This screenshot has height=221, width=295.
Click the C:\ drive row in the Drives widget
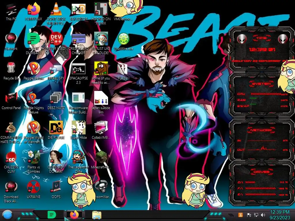click(263, 182)
